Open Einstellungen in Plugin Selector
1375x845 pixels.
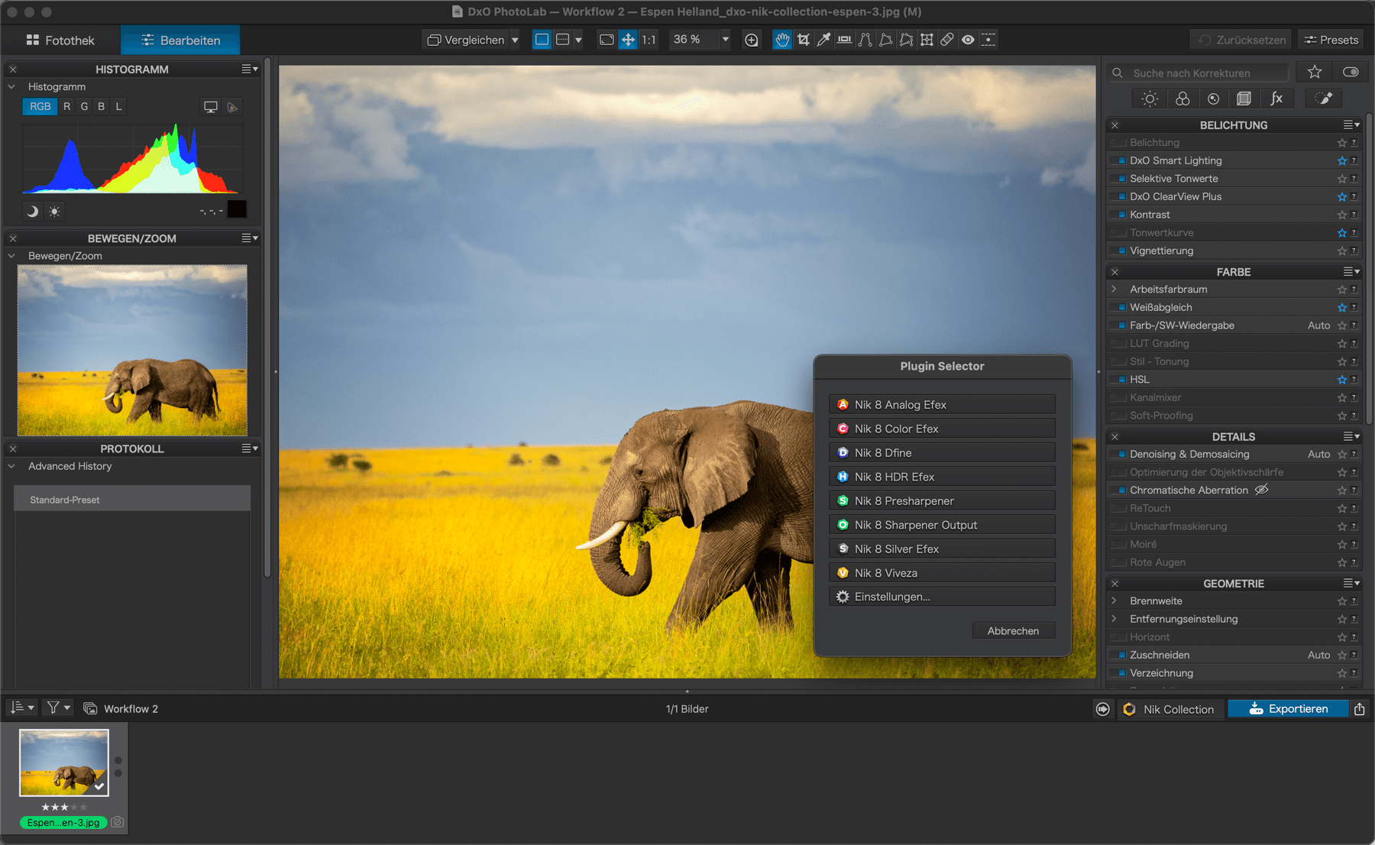[942, 597]
